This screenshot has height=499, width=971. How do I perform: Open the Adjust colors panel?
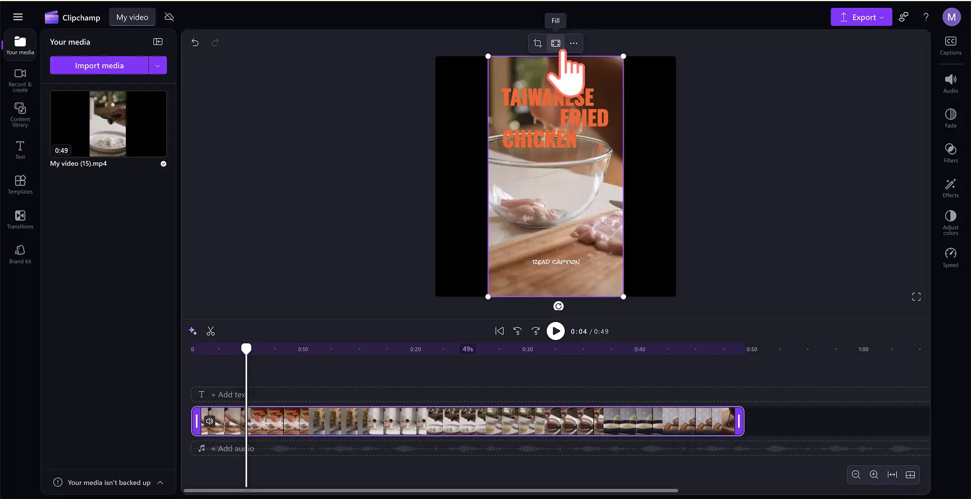pos(950,223)
